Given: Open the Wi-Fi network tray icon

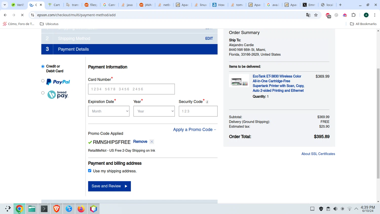Looking at the screenshot, I should pos(349,209).
